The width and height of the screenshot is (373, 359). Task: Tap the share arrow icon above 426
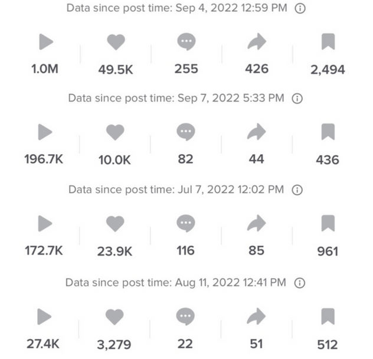(257, 42)
